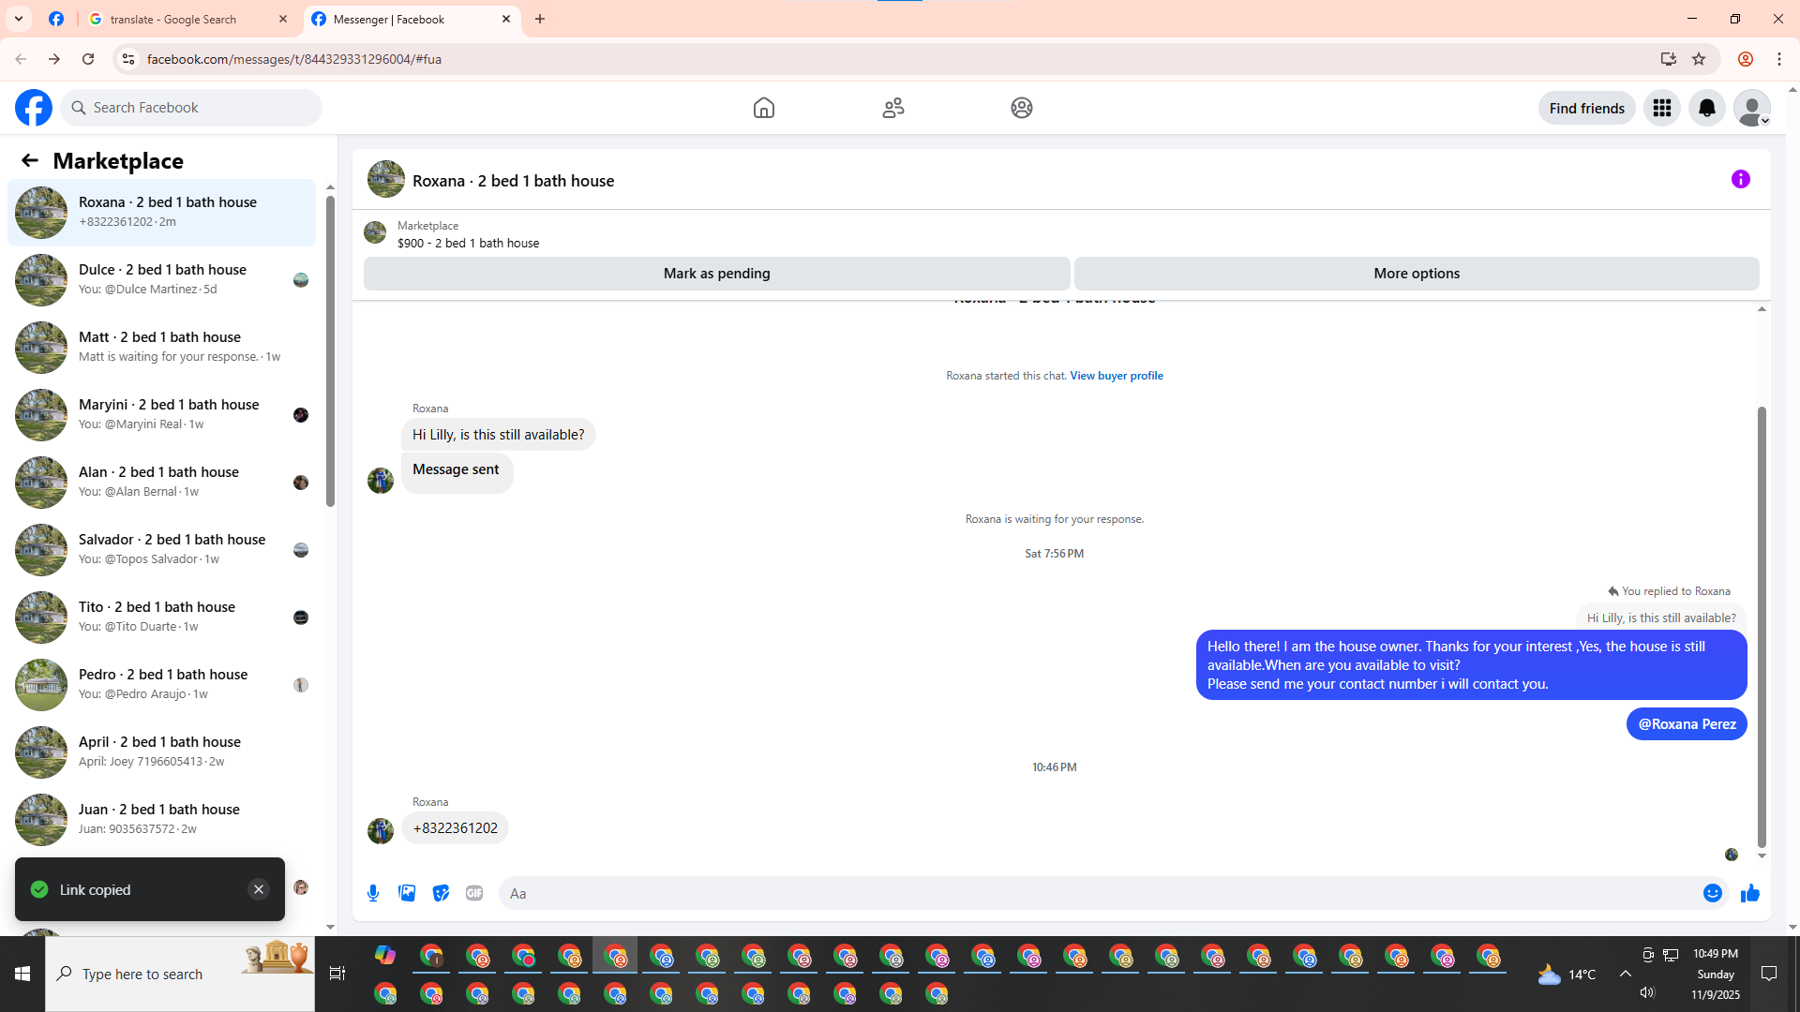
Task: Click the conversation list scrollbar
Action: coord(330,351)
